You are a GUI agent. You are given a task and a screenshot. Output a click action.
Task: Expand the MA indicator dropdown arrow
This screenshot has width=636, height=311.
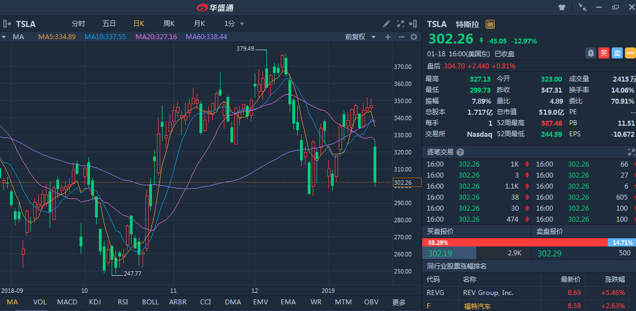coord(4,37)
